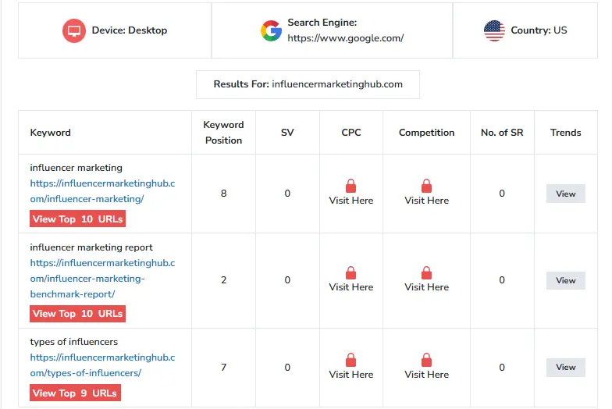Click CPC lock icon for influencer marketing row
The width and height of the screenshot is (612, 409).
pos(350,186)
